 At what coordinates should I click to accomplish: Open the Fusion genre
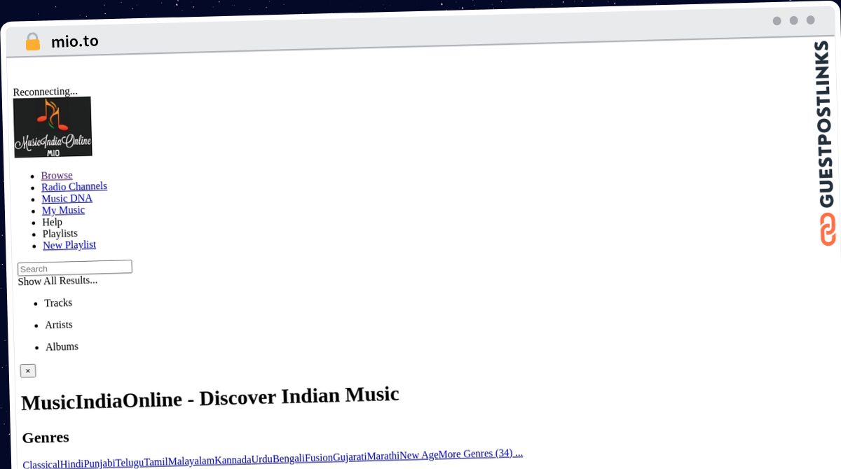tap(319, 458)
